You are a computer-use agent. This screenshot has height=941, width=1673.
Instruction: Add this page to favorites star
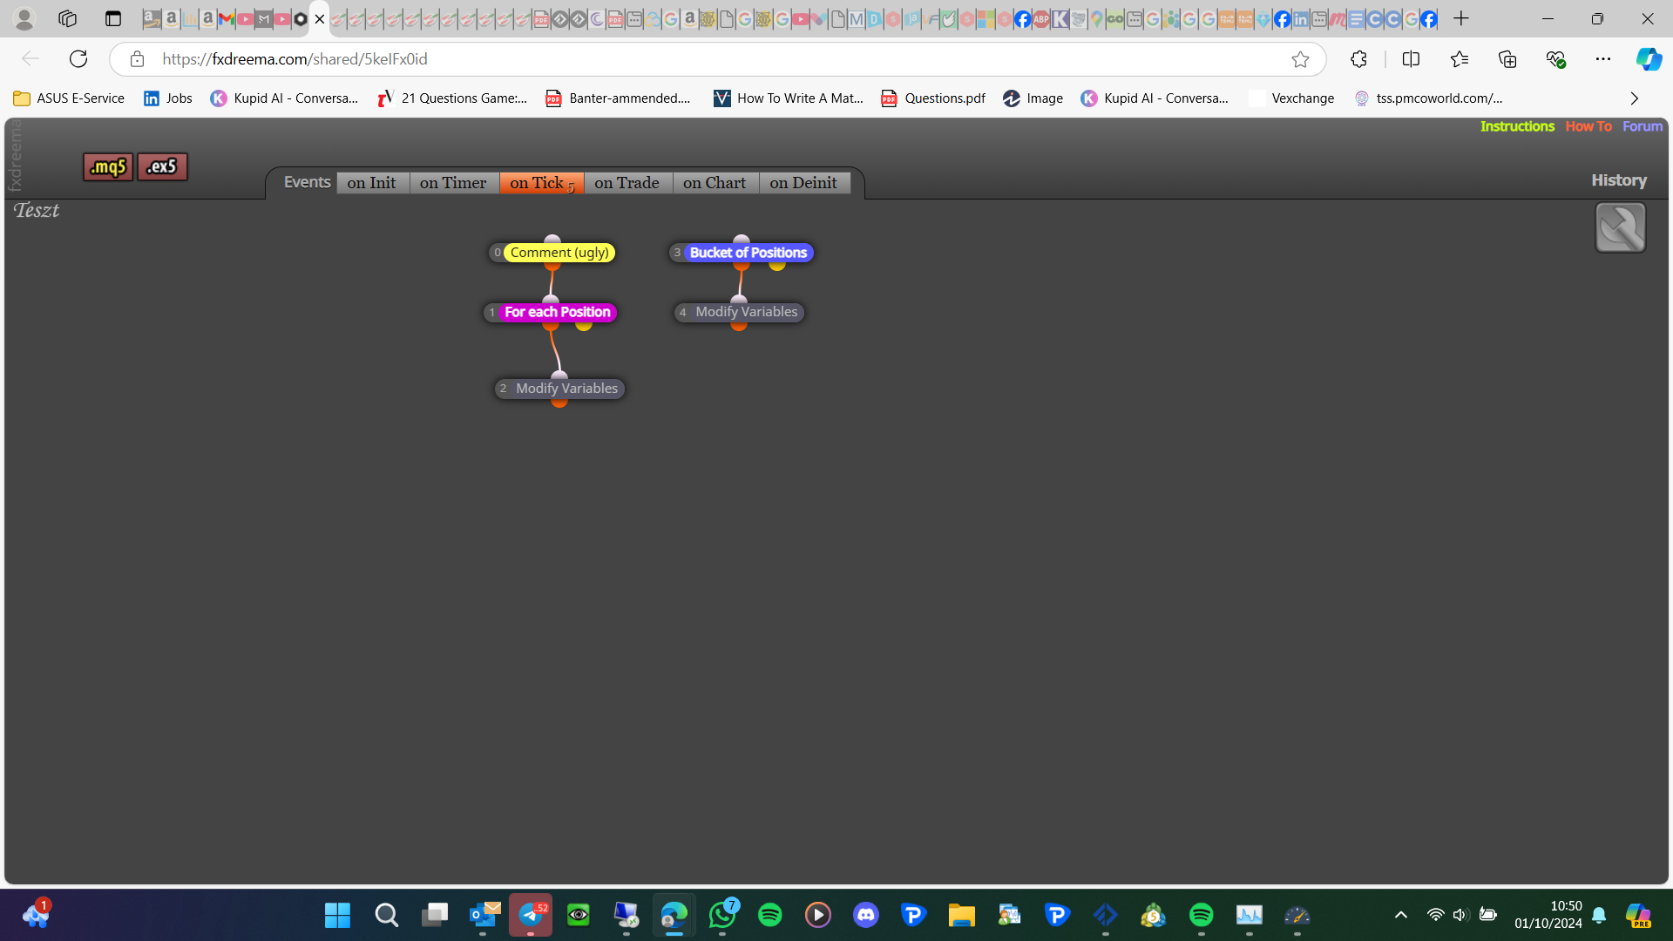pos(1300,59)
